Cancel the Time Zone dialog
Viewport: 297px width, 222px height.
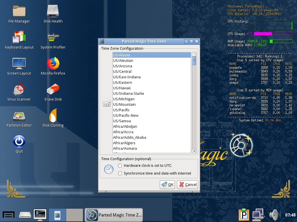coord(187,184)
